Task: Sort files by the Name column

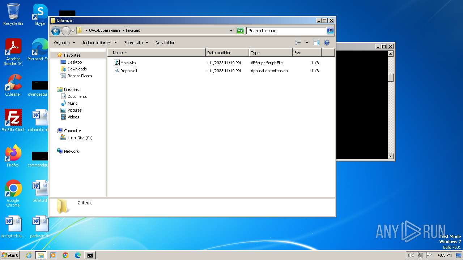Action: 157,53
